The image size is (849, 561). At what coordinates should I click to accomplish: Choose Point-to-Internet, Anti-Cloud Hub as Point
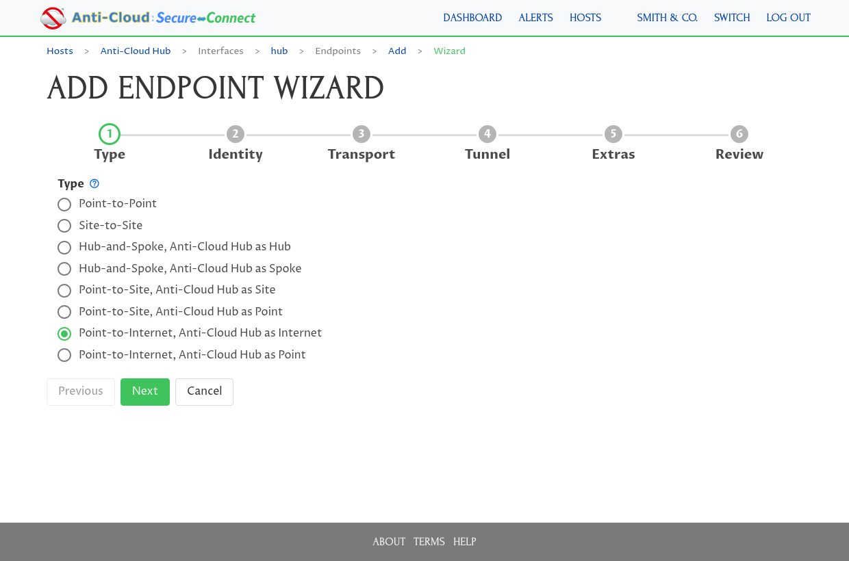coord(64,355)
